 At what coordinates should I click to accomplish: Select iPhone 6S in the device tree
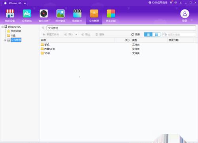point(14,27)
